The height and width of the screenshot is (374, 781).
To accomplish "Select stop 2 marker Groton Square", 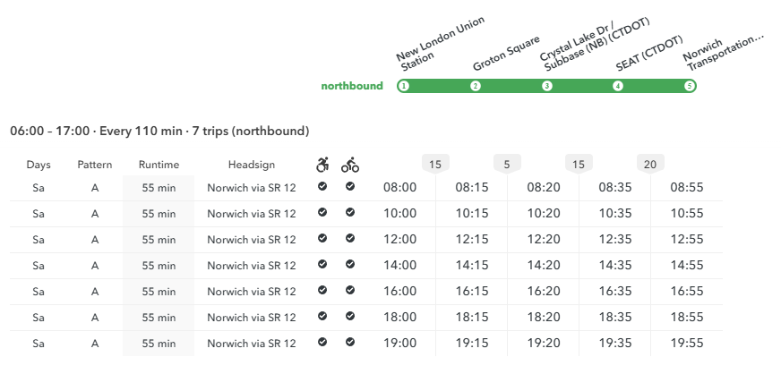I will point(476,86).
